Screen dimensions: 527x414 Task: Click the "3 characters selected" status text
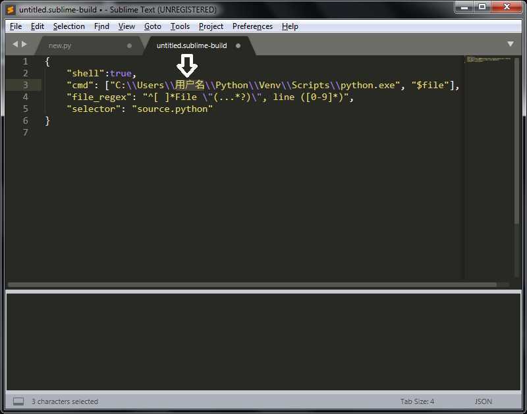[x=65, y=401]
